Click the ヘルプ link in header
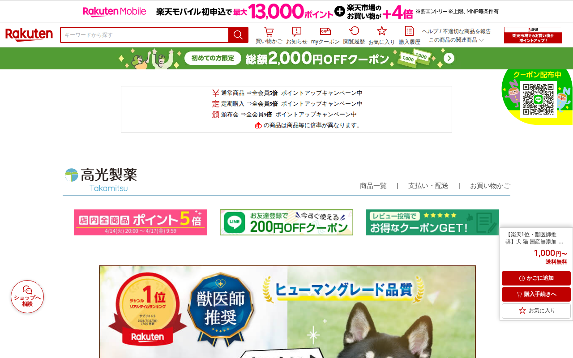 point(430,31)
